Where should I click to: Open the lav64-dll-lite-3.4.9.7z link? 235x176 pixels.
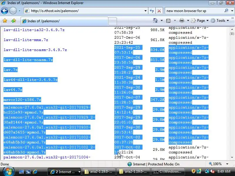click(31, 79)
